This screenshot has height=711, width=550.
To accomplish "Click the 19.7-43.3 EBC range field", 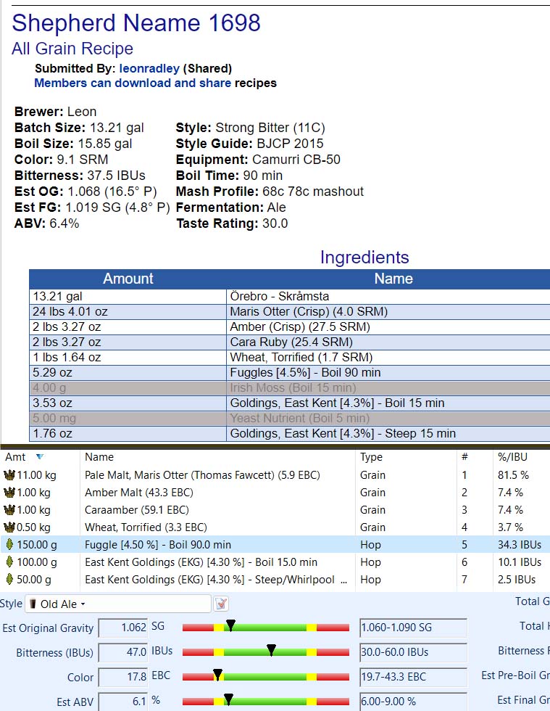I will coord(413,676).
